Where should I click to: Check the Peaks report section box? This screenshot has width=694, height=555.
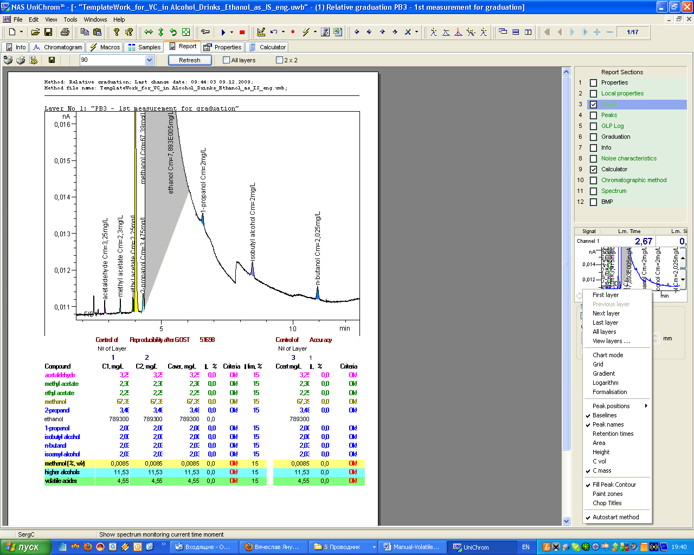coord(593,115)
